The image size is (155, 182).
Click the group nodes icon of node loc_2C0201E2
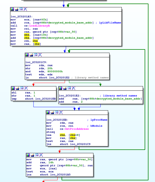point(69,88)
